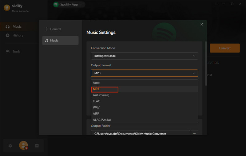Browse output folder with ellipsis button
The width and height of the screenshot is (246, 156).
(x=194, y=133)
